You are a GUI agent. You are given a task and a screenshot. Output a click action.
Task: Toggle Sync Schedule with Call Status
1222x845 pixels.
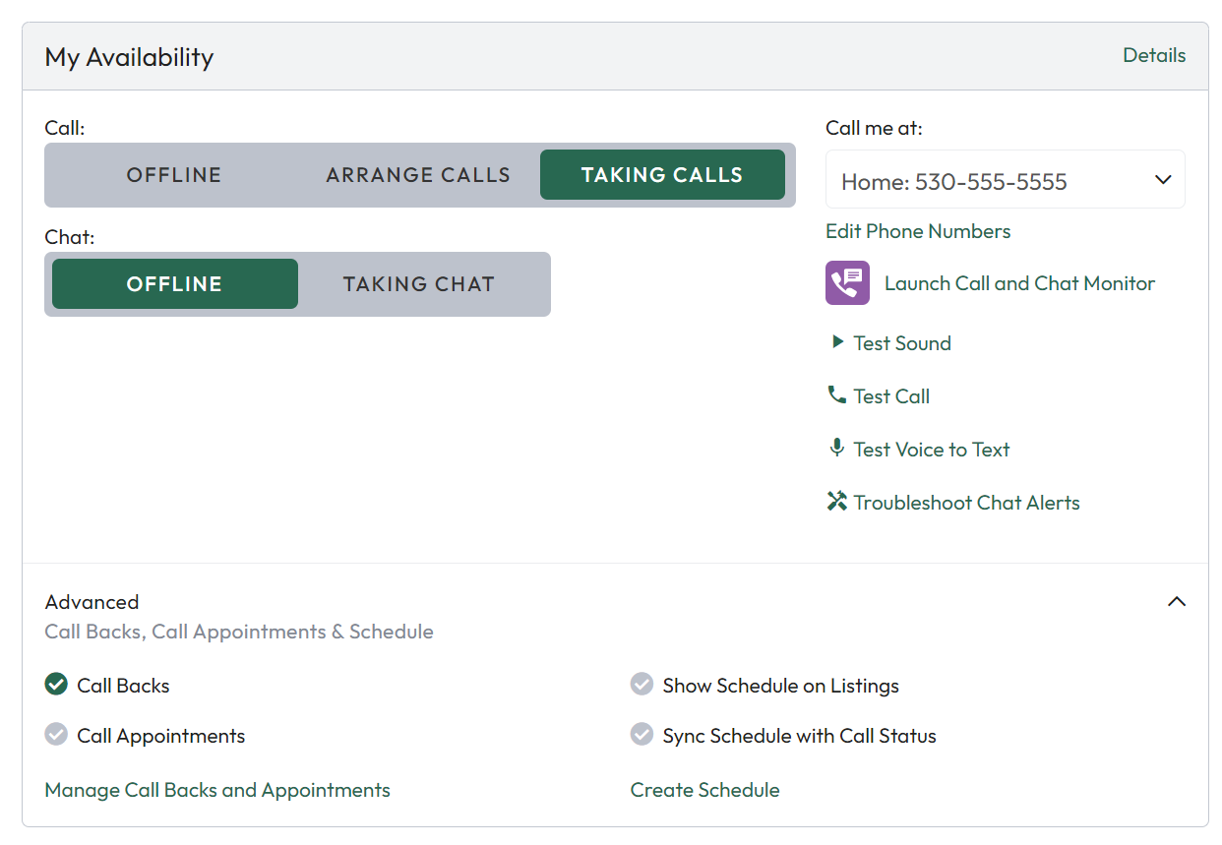[x=642, y=735]
